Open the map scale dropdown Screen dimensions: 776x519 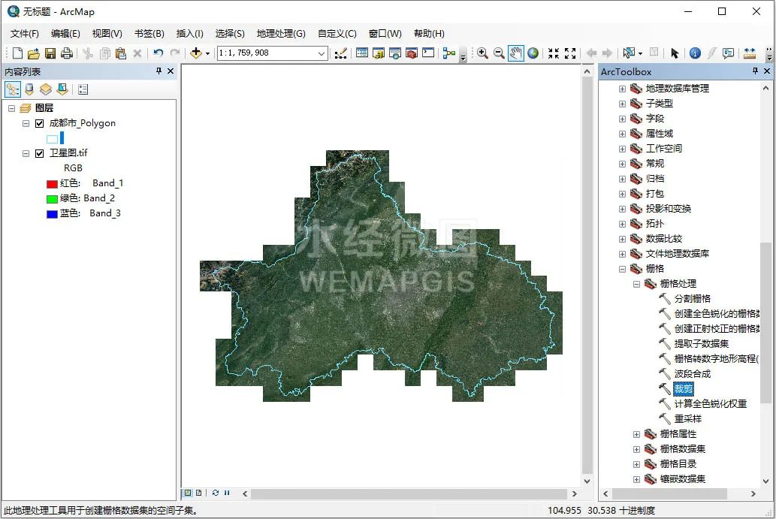[x=322, y=53]
